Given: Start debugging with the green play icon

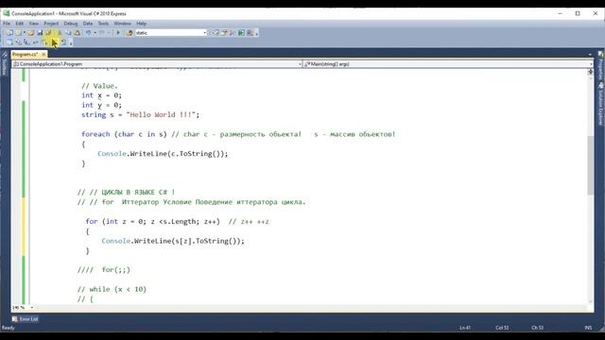Looking at the screenshot, I should coord(118,33).
